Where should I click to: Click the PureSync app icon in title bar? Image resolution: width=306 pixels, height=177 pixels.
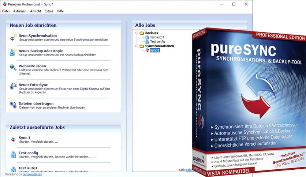5,4
